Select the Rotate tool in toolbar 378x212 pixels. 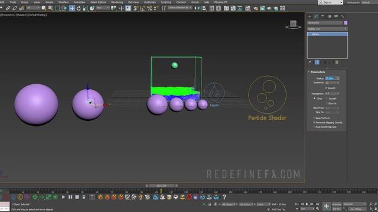coord(79,8)
